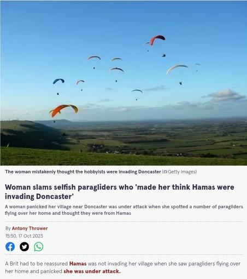
Task: Click the white cloud at the photo's right
Action: coord(224,95)
